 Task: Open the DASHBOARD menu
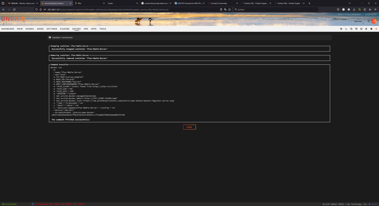(x=8, y=29)
